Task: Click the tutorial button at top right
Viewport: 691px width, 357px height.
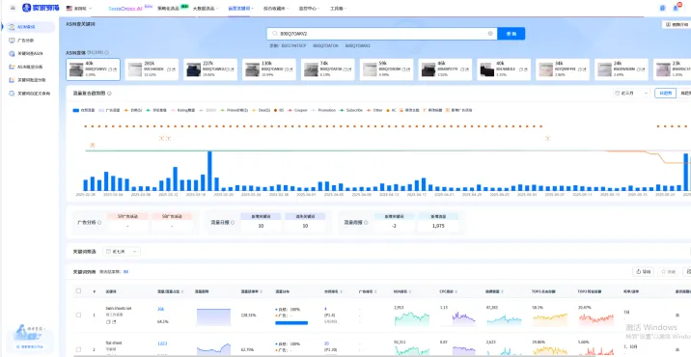Action: tap(676, 25)
